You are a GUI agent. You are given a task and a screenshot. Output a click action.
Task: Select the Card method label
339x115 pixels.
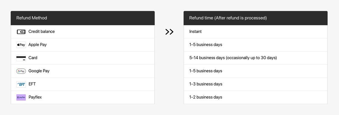pyautogui.click(x=33, y=58)
